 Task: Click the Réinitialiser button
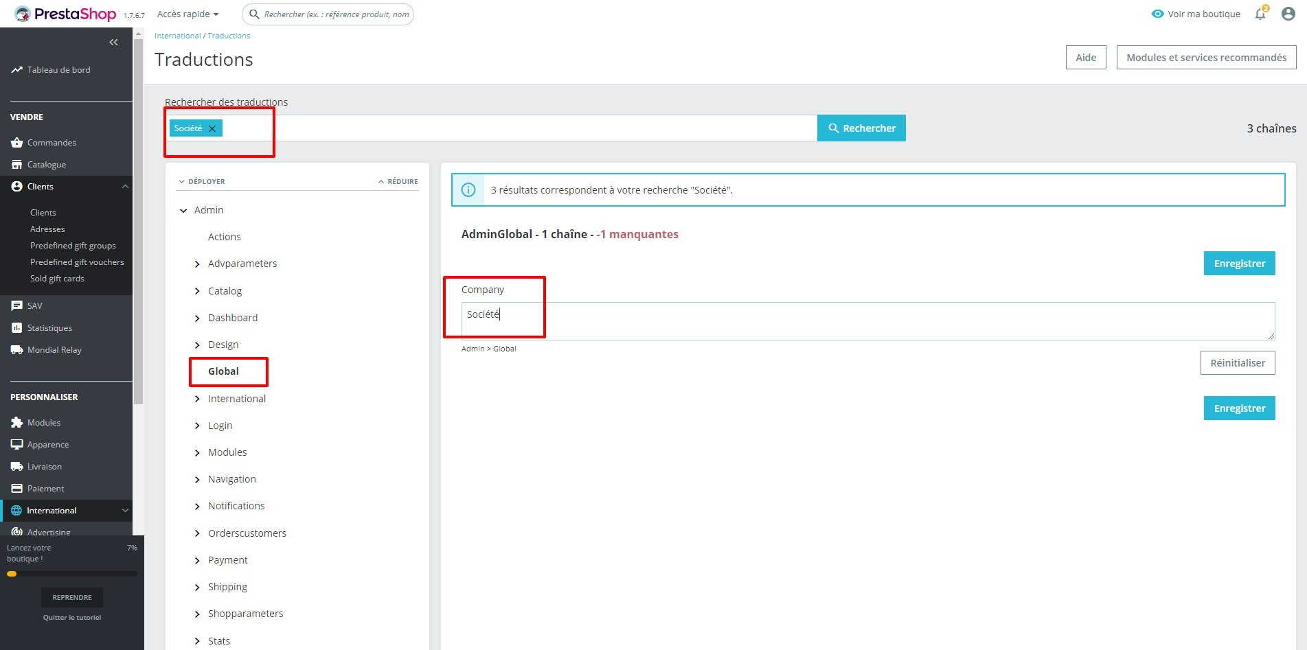pos(1238,363)
